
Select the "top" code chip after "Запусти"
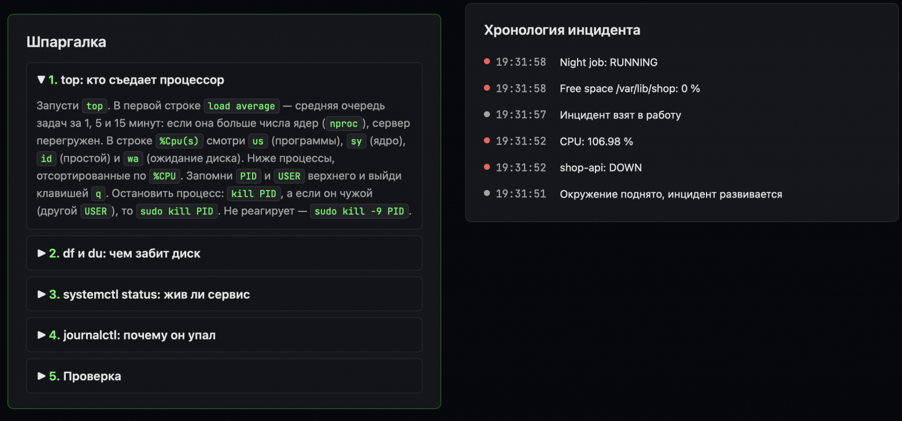(94, 106)
